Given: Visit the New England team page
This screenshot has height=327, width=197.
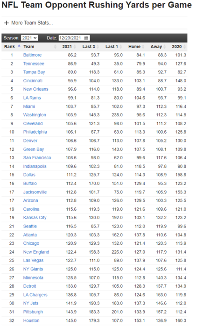Looking at the screenshot, I should click(36, 252).
